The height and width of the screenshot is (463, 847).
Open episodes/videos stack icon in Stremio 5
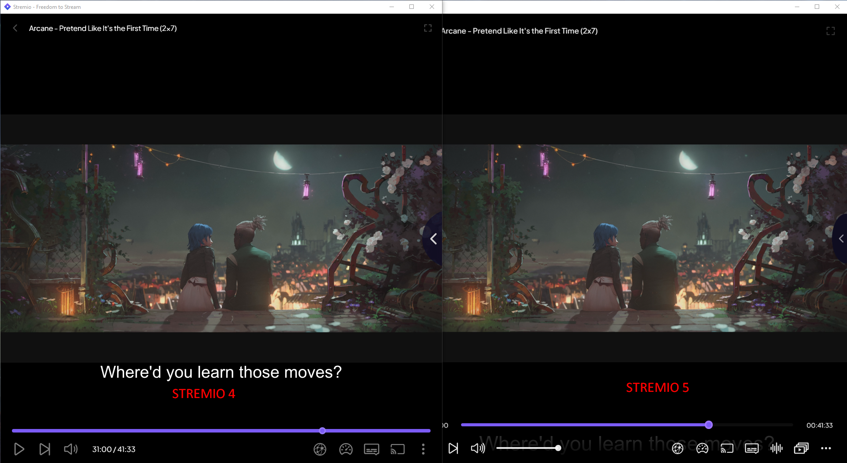click(x=801, y=448)
